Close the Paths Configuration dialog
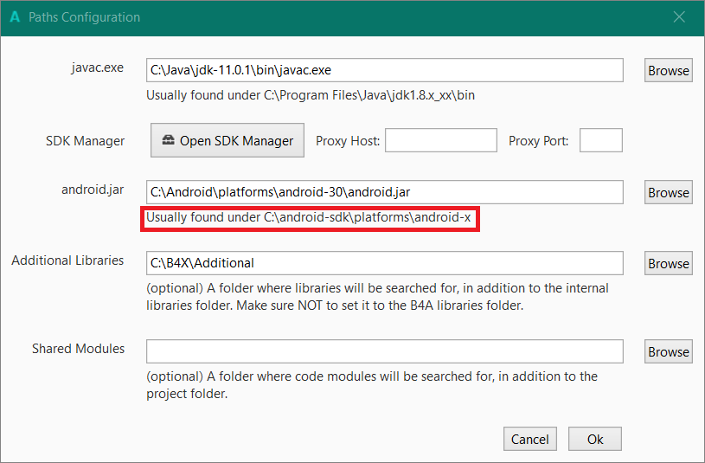Screen dimensions: 705x463 [x=679, y=17]
